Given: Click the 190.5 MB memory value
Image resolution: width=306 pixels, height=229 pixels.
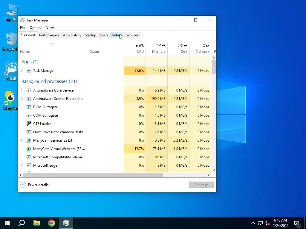Looking at the screenshot, I should (158, 99).
